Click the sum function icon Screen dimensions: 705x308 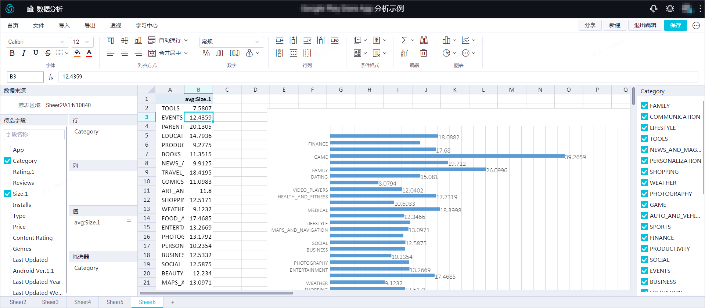(404, 40)
